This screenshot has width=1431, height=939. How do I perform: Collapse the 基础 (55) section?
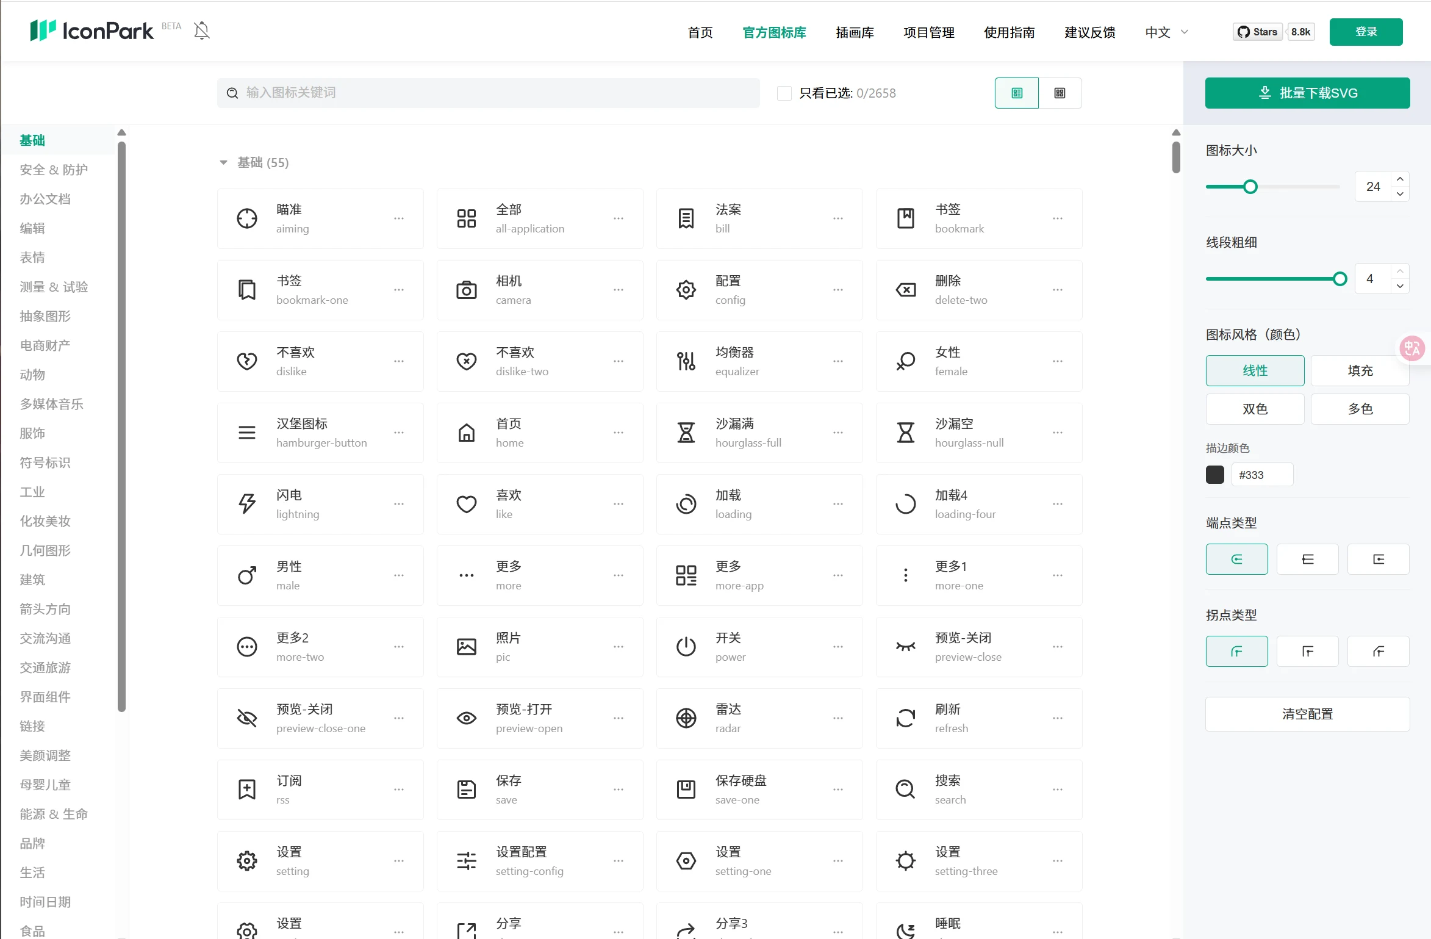click(x=223, y=162)
